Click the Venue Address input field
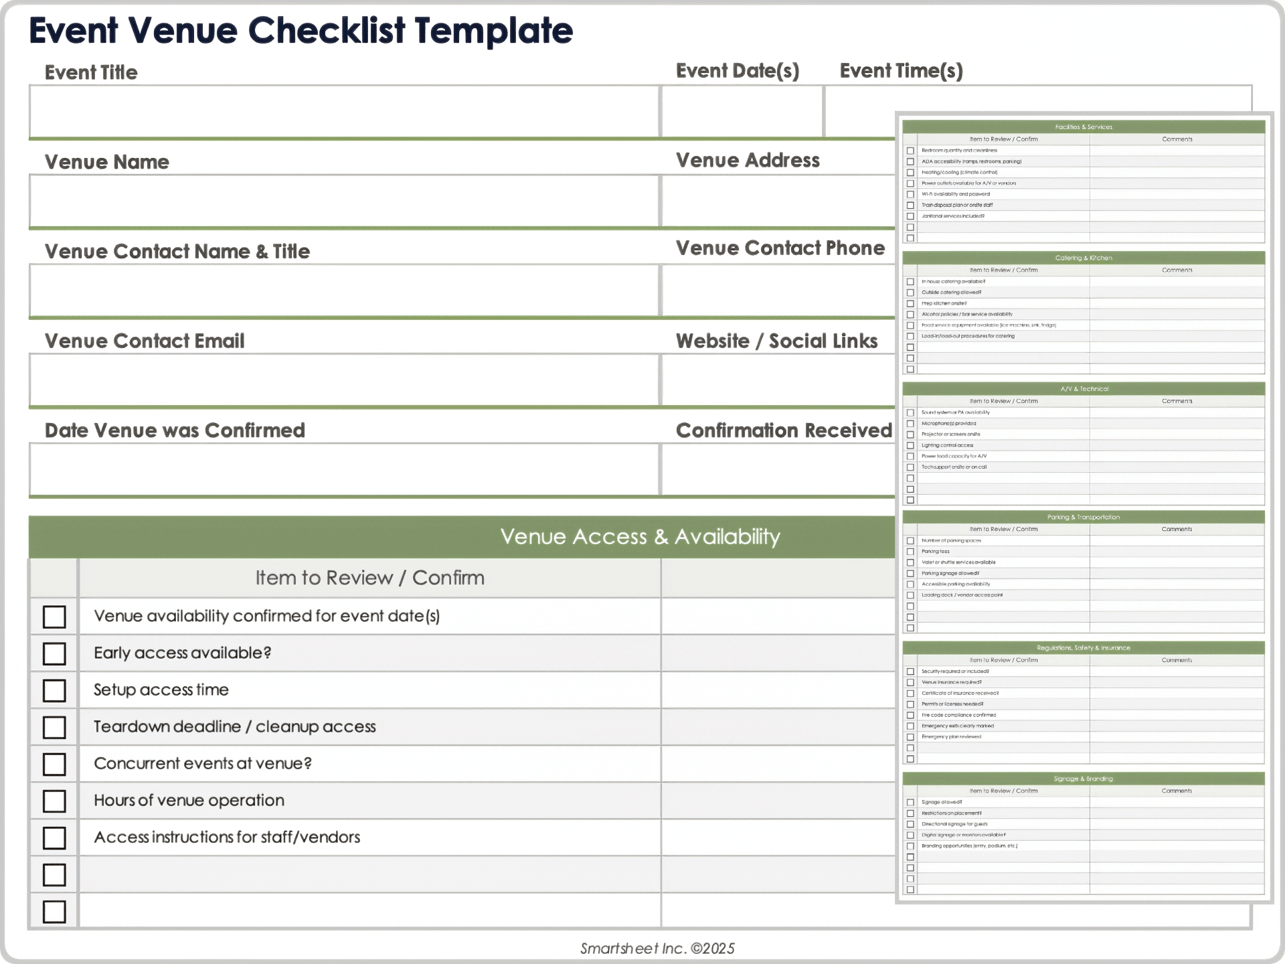This screenshot has height=964, width=1285. click(778, 201)
